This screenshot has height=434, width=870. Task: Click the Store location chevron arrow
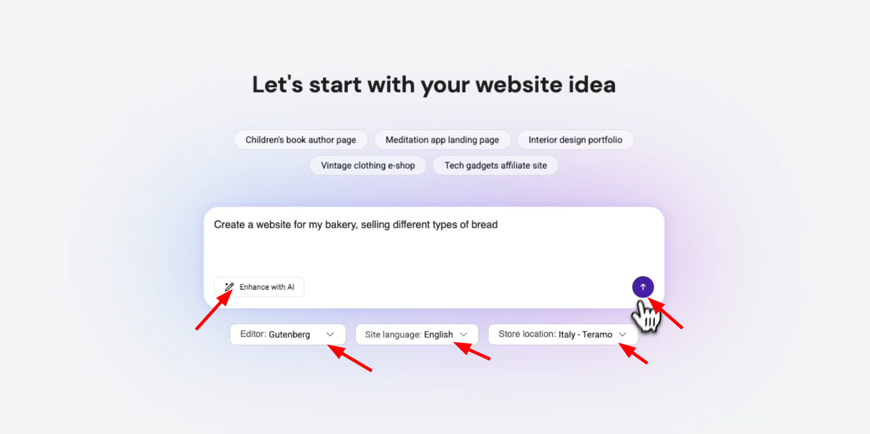point(622,334)
